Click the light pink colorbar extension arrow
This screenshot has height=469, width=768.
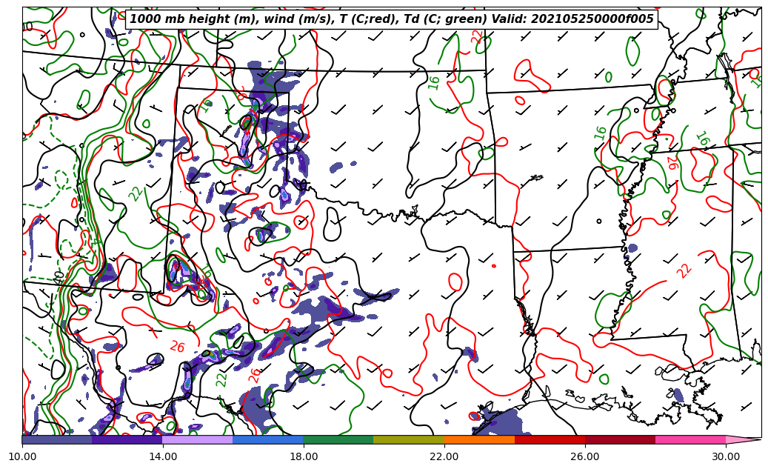point(743,439)
